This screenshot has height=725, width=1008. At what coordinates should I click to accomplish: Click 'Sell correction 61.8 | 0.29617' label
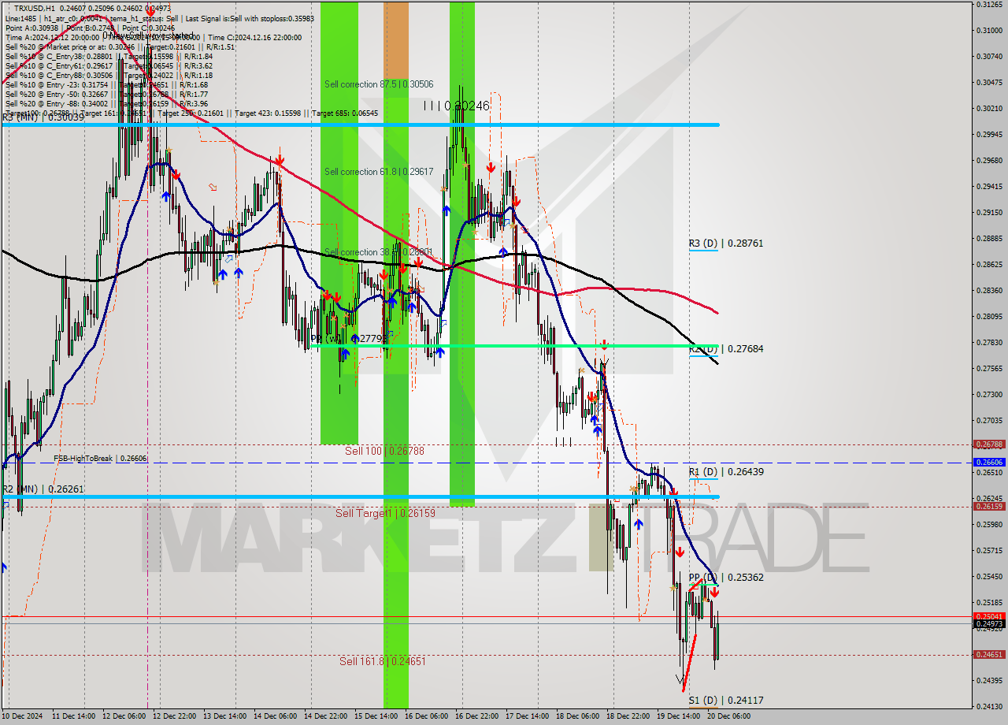(379, 171)
